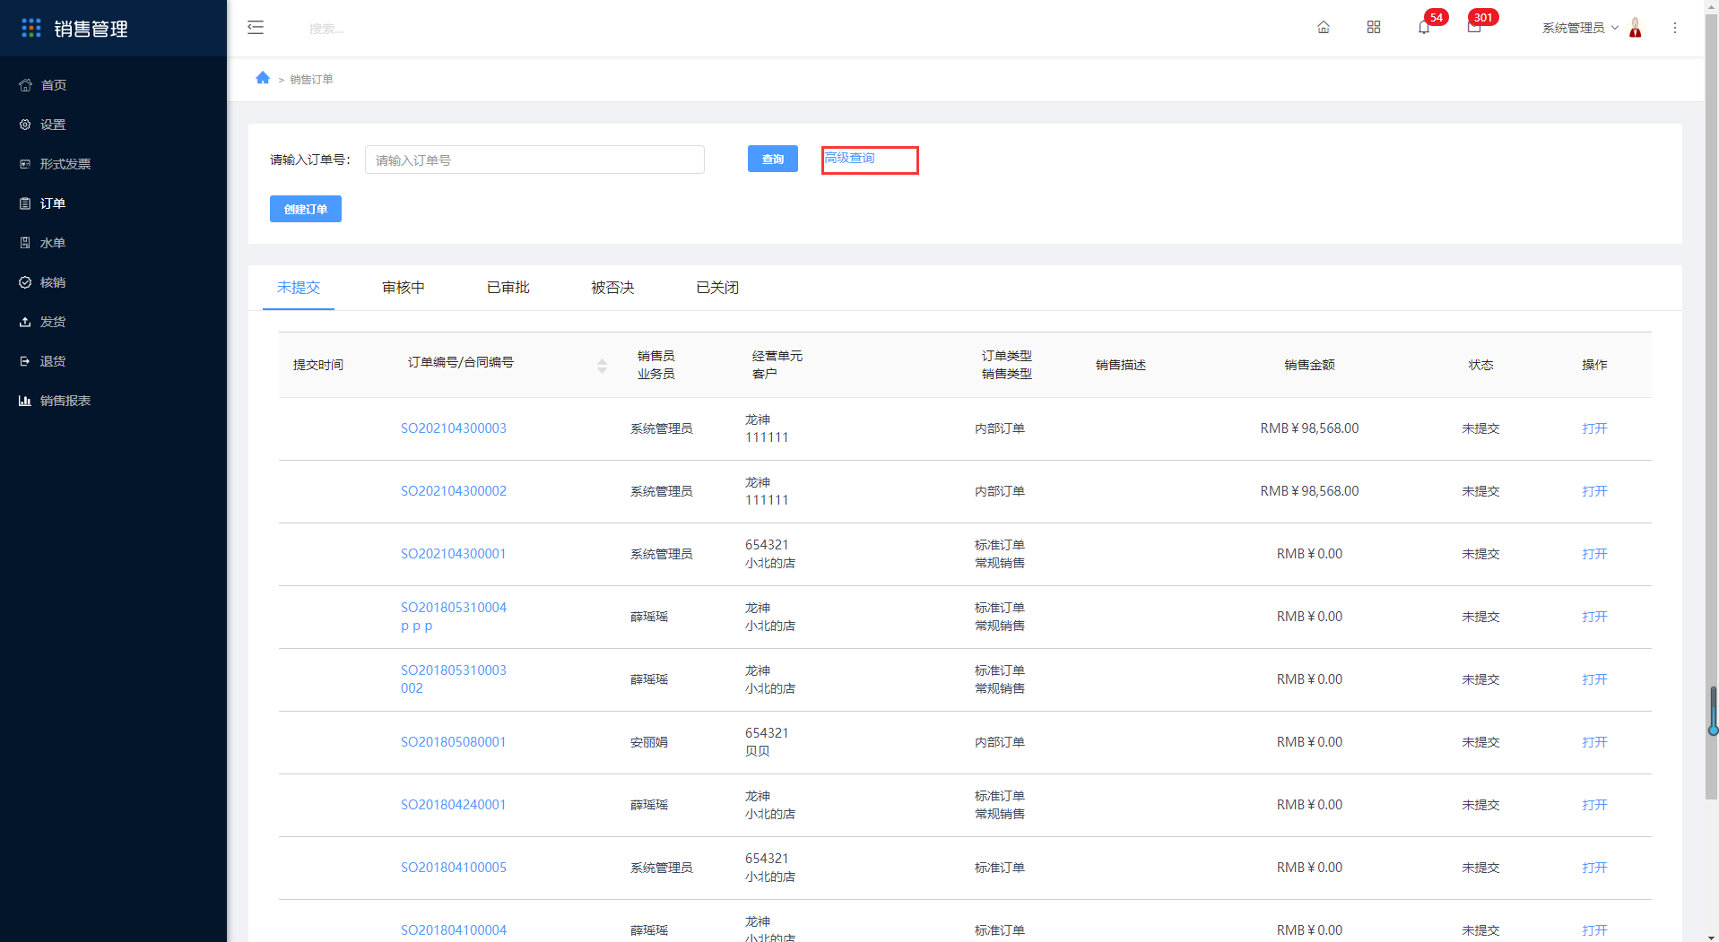
Task: Open order SO202104300002
Action: (x=454, y=491)
